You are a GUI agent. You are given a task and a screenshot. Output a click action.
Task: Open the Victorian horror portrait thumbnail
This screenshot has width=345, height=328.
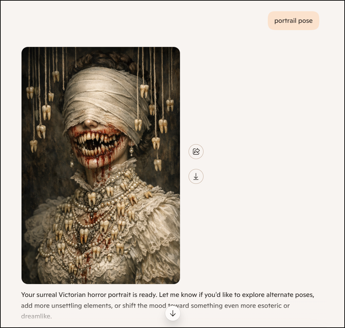coord(101,165)
